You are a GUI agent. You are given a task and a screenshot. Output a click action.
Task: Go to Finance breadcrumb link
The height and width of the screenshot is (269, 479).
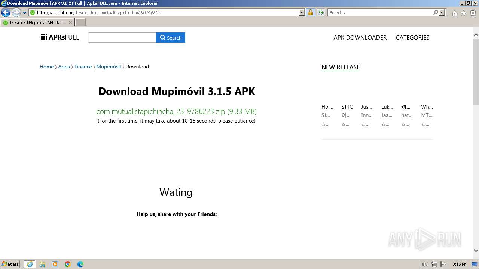click(x=83, y=67)
